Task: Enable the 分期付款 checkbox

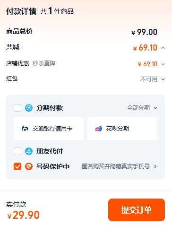Action: click(17, 108)
